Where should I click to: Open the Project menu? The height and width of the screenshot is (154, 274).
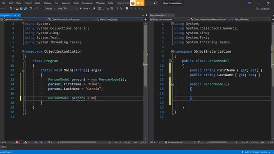[x=28, y=3]
